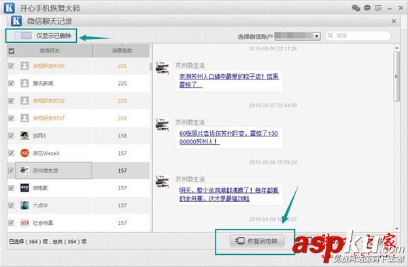Click 苏州微生活 sender avatar of first message
This screenshot has height=267, width=408.
(x=163, y=68)
